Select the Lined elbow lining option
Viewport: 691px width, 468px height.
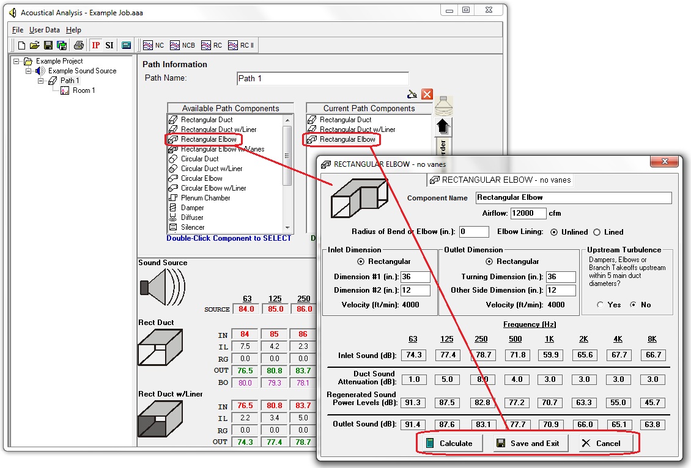tap(597, 232)
